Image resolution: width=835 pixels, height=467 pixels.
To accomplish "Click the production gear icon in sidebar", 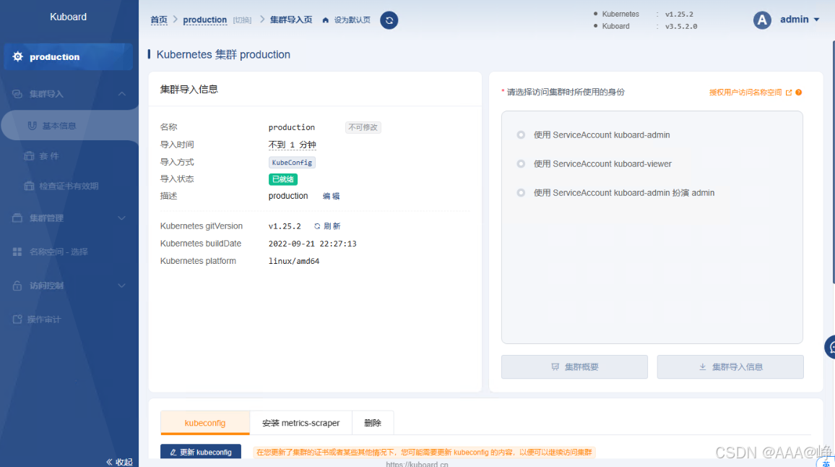I will (17, 56).
